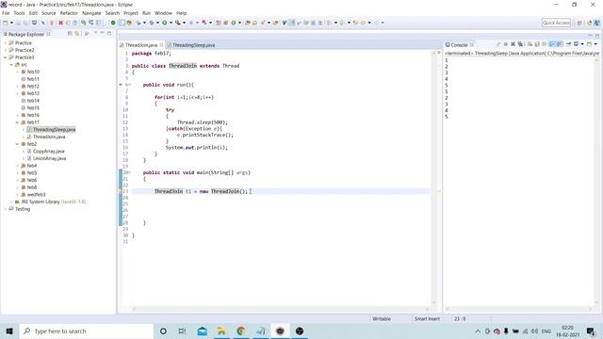Expand the Practice project node
Image resolution: width=603 pixels, height=339 pixels.
pyautogui.click(x=6, y=43)
